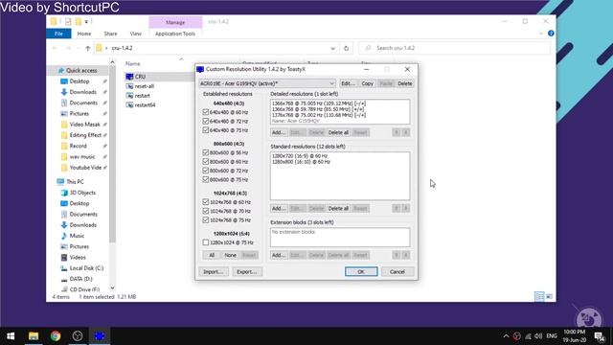Screen dimensions: 613x345
Task: Open the CRU file in Explorer list
Action: coord(140,77)
